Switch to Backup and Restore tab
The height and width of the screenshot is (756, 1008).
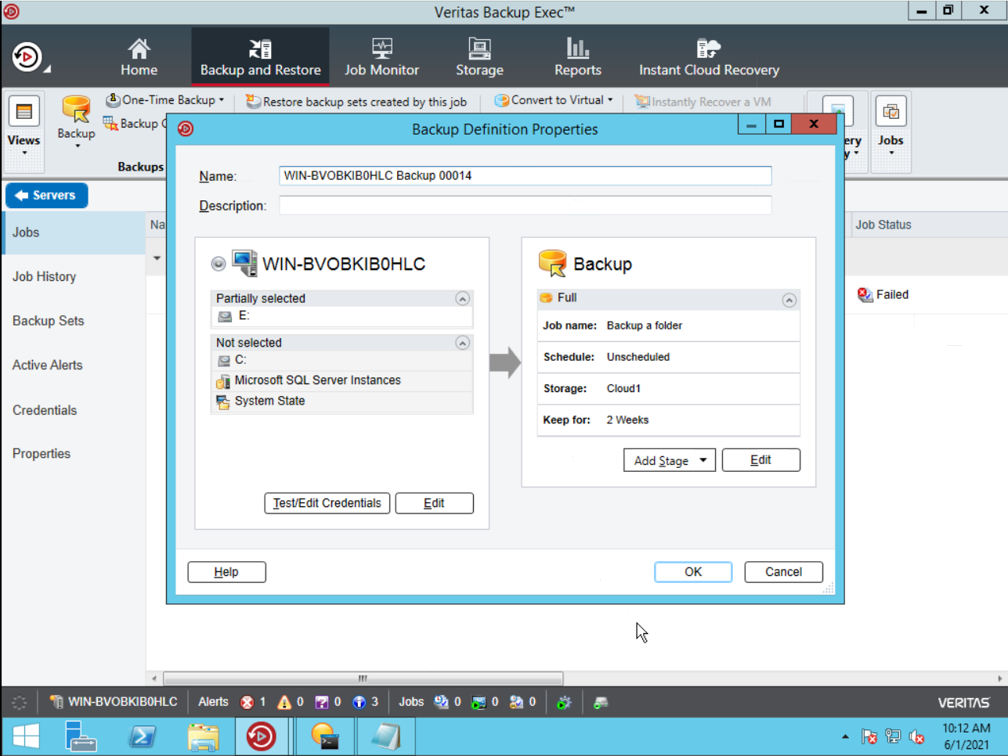click(260, 57)
